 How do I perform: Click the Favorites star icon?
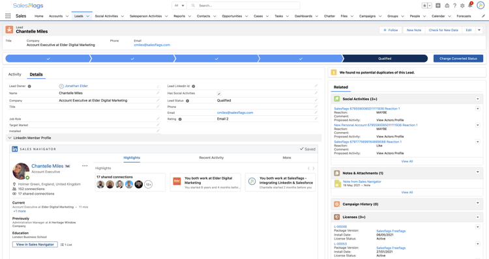click(424, 6)
